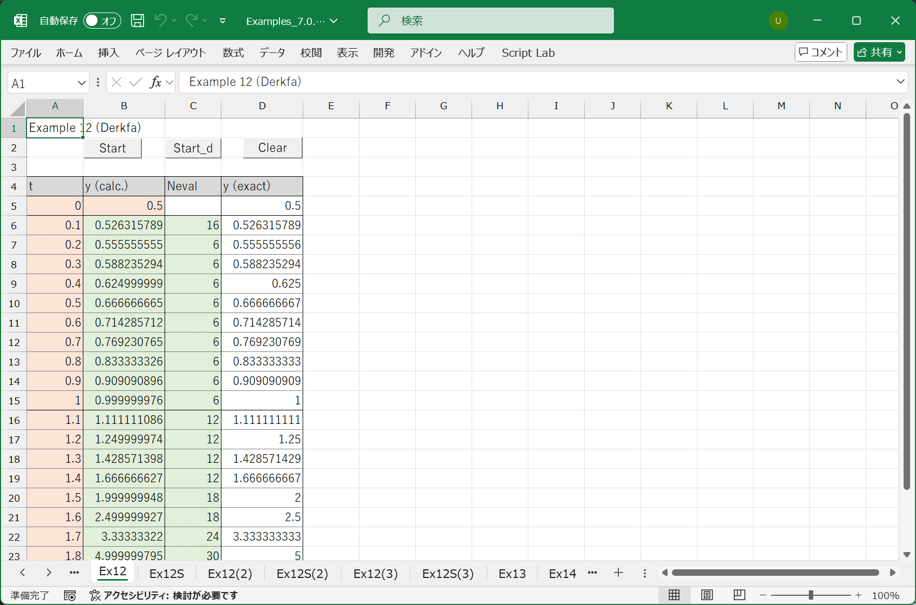Click the Undo arrow icon

tap(160, 21)
